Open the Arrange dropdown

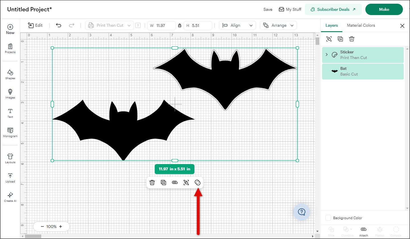click(x=278, y=25)
